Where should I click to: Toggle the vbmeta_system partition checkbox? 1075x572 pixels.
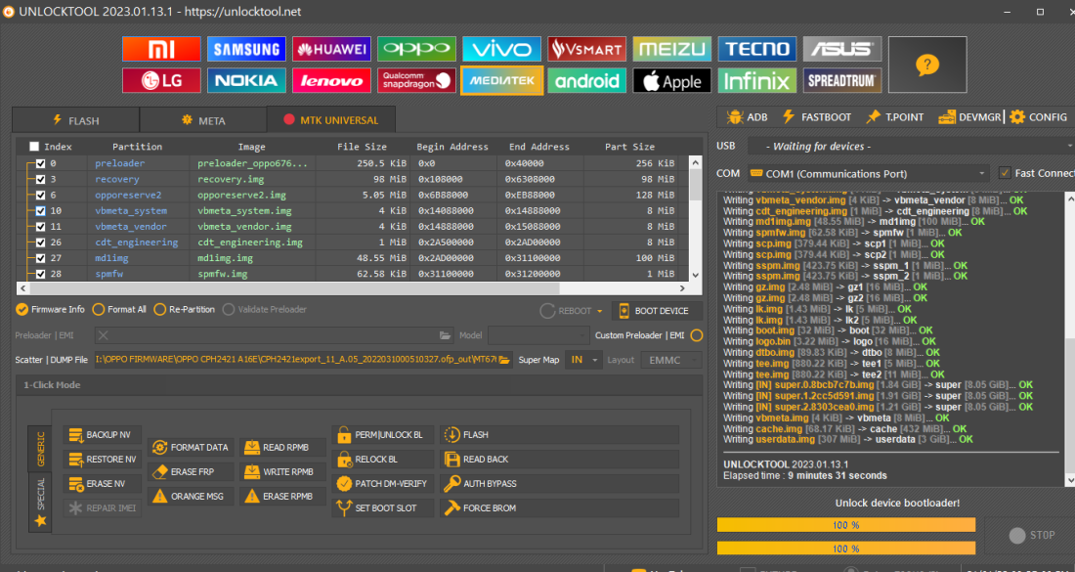(x=40, y=210)
